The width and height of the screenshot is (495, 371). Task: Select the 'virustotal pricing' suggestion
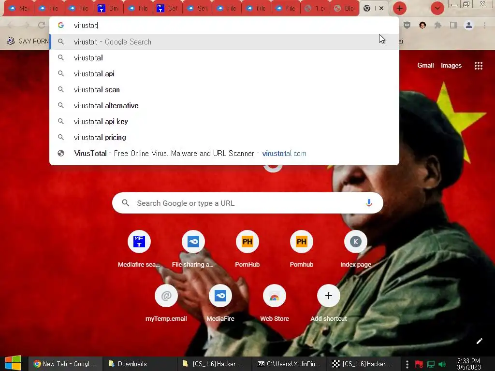224,138
